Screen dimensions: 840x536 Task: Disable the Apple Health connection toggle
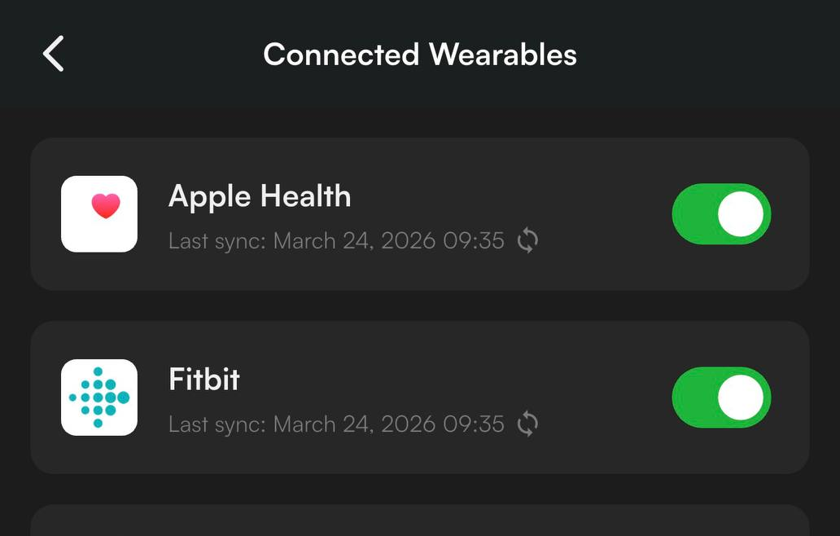721,214
